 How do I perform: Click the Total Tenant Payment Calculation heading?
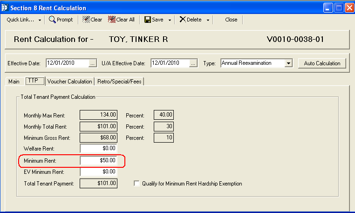coord(58,97)
